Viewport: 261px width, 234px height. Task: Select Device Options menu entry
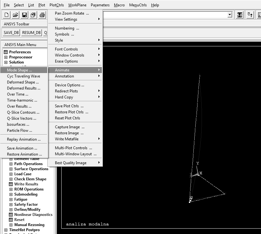tap(75, 85)
